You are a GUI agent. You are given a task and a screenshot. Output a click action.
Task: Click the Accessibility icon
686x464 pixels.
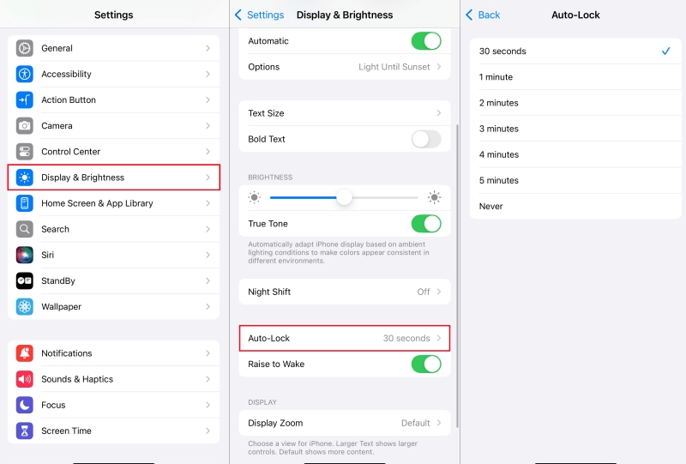tap(25, 75)
